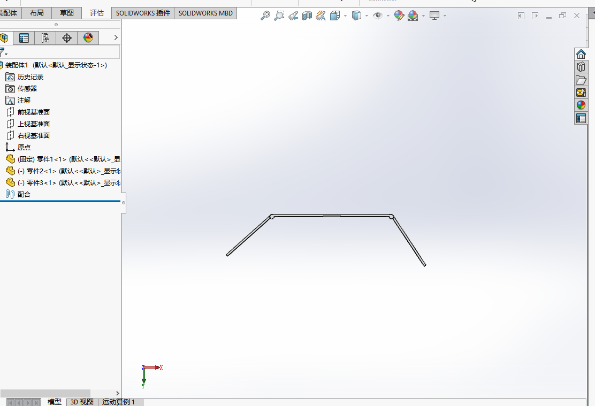Click the View Orientation cube icon
The height and width of the screenshot is (406, 595).
(x=335, y=16)
